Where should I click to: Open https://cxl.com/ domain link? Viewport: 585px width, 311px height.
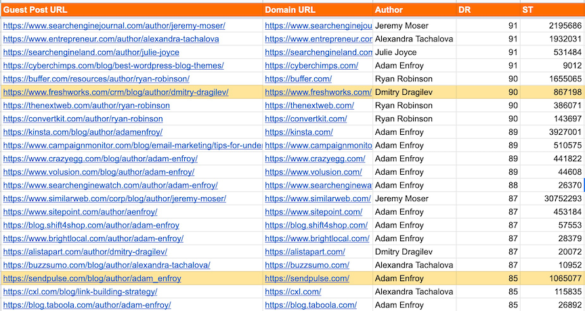[293, 292]
